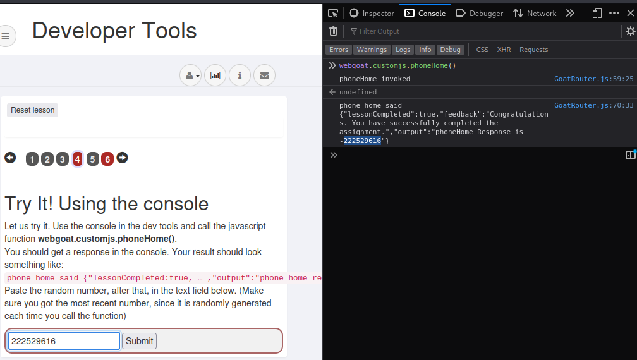
Task: Open the user profile dropdown
Action: 191,75
